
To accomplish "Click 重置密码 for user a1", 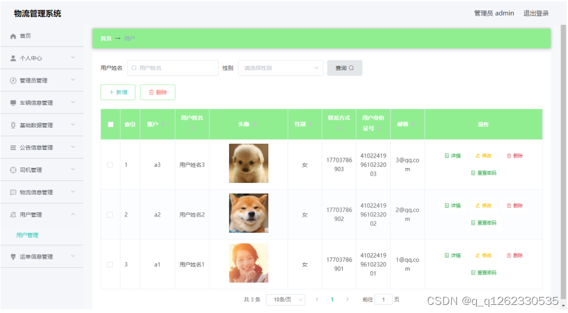I will [x=484, y=273].
